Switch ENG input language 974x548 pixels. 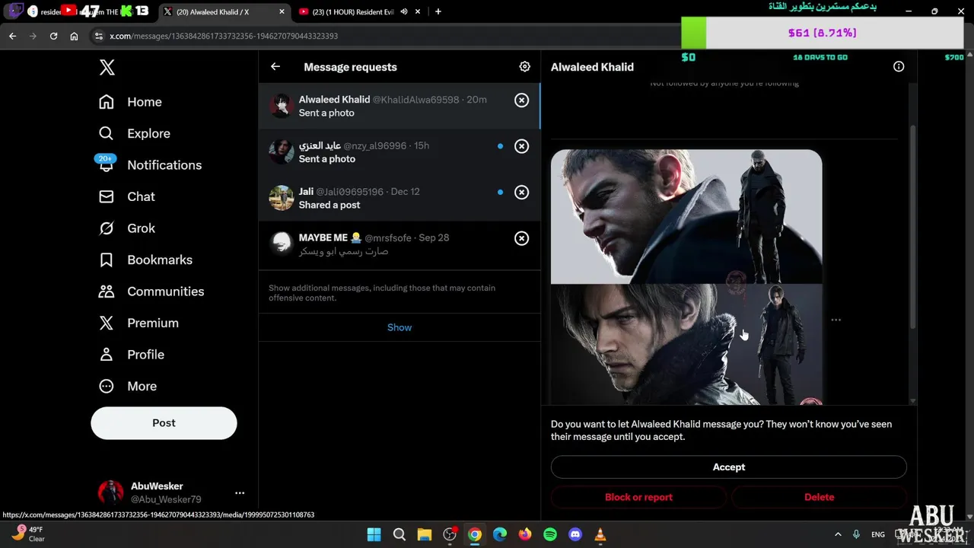point(878,534)
